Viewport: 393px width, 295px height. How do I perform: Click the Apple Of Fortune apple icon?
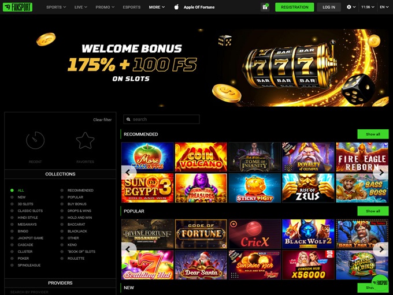176,7
